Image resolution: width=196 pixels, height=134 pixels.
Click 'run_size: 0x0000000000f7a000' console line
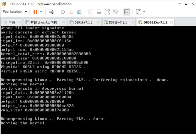coord(35,110)
